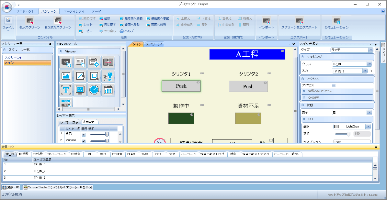Click the 削除 button in the editing group
The height and width of the screenshot is (200, 387).
[x=106, y=18]
